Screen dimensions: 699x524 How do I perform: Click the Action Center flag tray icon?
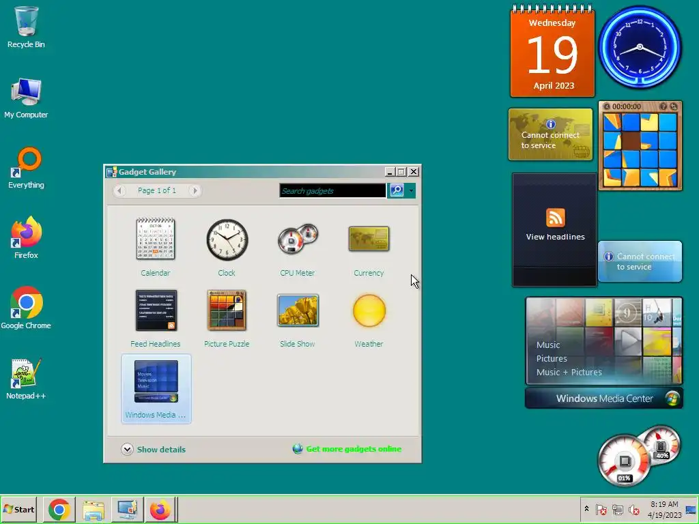click(601, 509)
